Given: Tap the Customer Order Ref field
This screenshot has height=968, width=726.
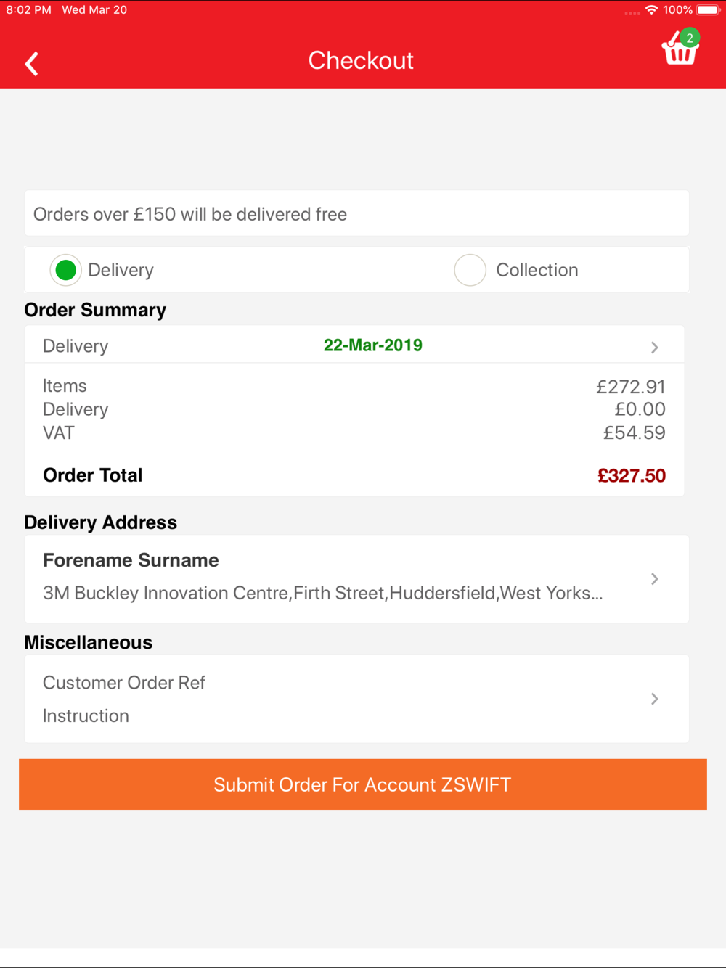Looking at the screenshot, I should tap(124, 683).
